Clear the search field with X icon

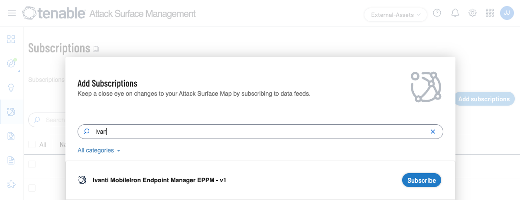[x=432, y=132]
